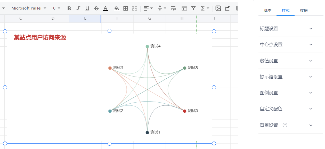Click the 测试2 node in chart
The image size is (325, 149).
coord(110,111)
